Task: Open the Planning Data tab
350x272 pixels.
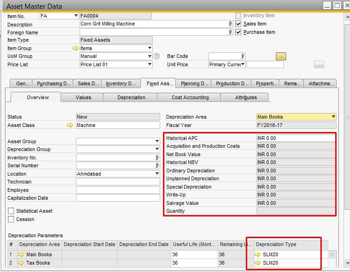Action: pos(194,83)
